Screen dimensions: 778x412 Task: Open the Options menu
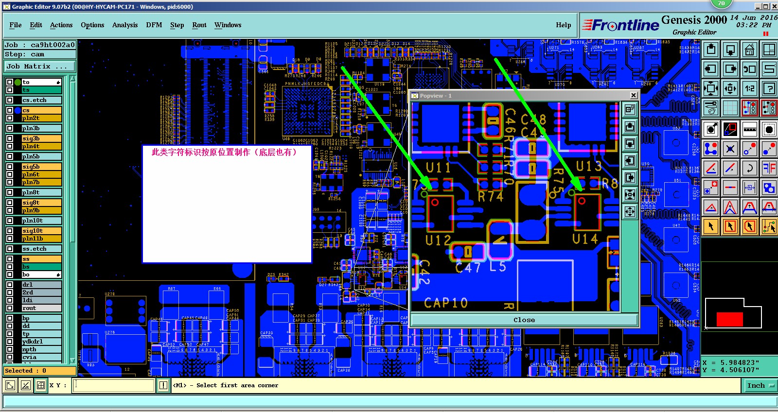coord(92,25)
